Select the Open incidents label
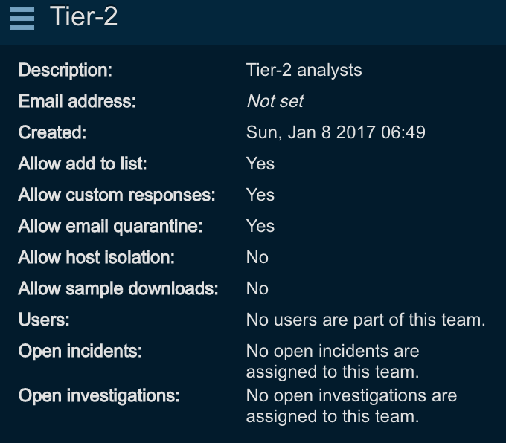The width and height of the screenshot is (506, 443). pyautogui.click(x=80, y=352)
